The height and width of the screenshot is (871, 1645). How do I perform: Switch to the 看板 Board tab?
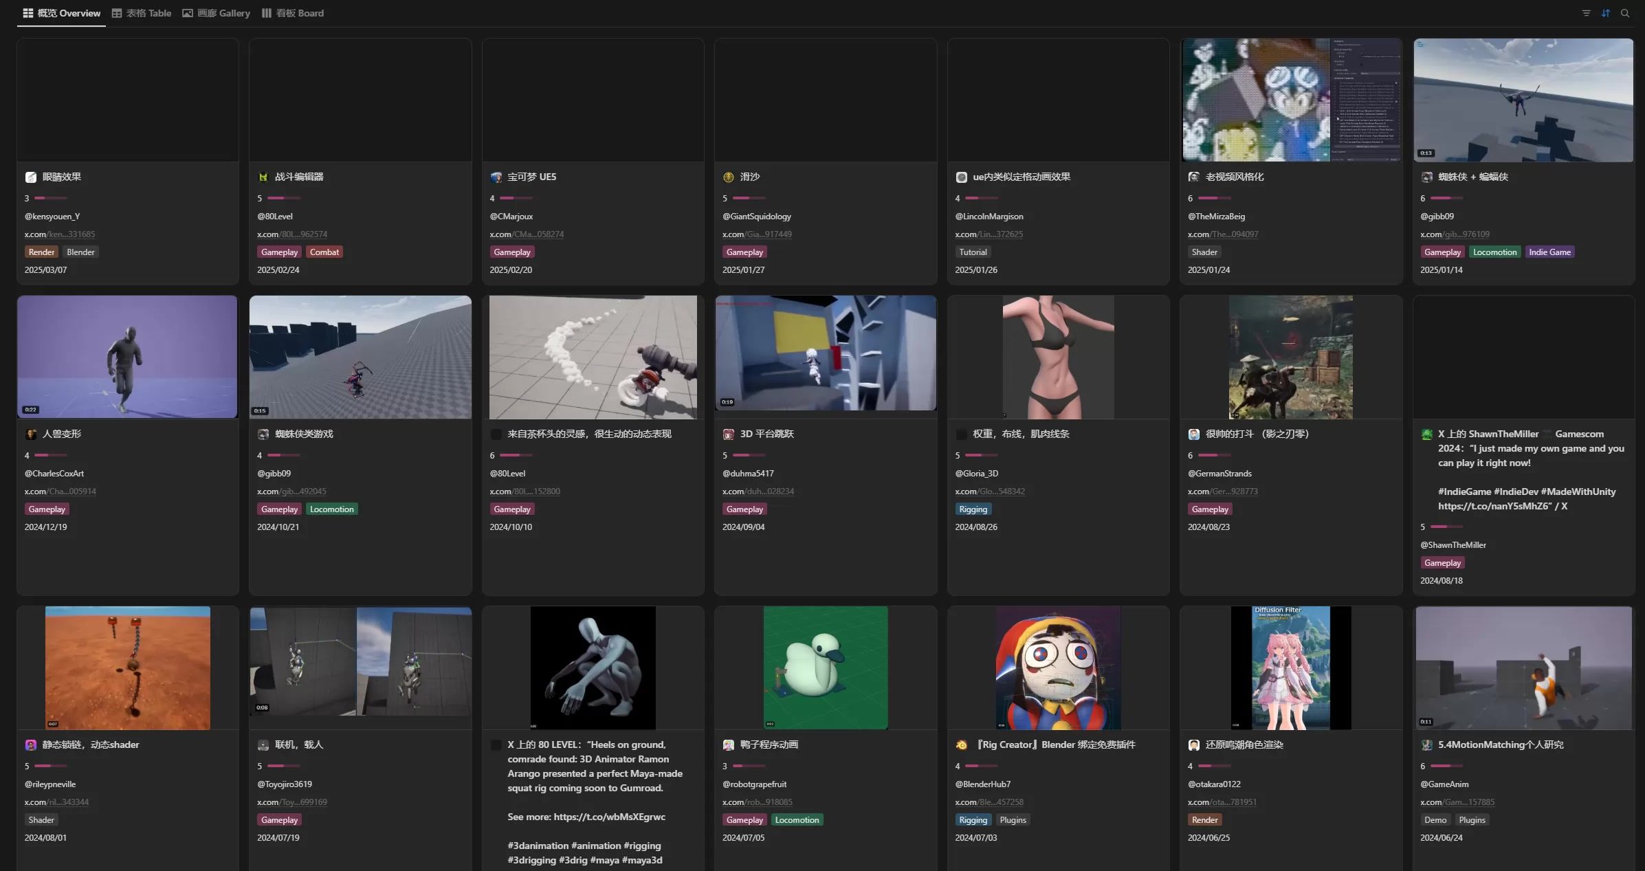point(293,13)
